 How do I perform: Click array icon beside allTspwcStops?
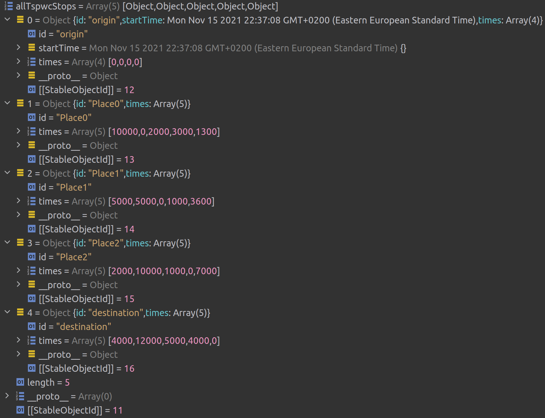point(9,6)
